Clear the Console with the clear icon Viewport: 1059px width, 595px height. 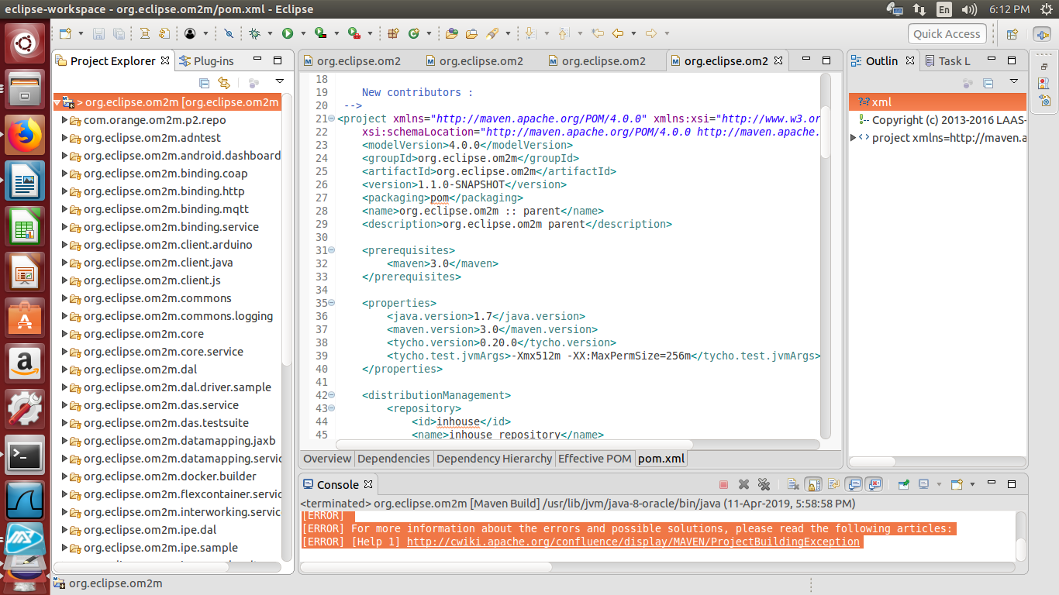coord(793,484)
